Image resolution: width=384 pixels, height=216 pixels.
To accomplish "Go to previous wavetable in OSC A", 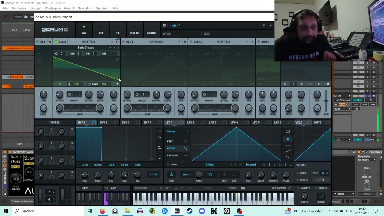I will [115, 48].
